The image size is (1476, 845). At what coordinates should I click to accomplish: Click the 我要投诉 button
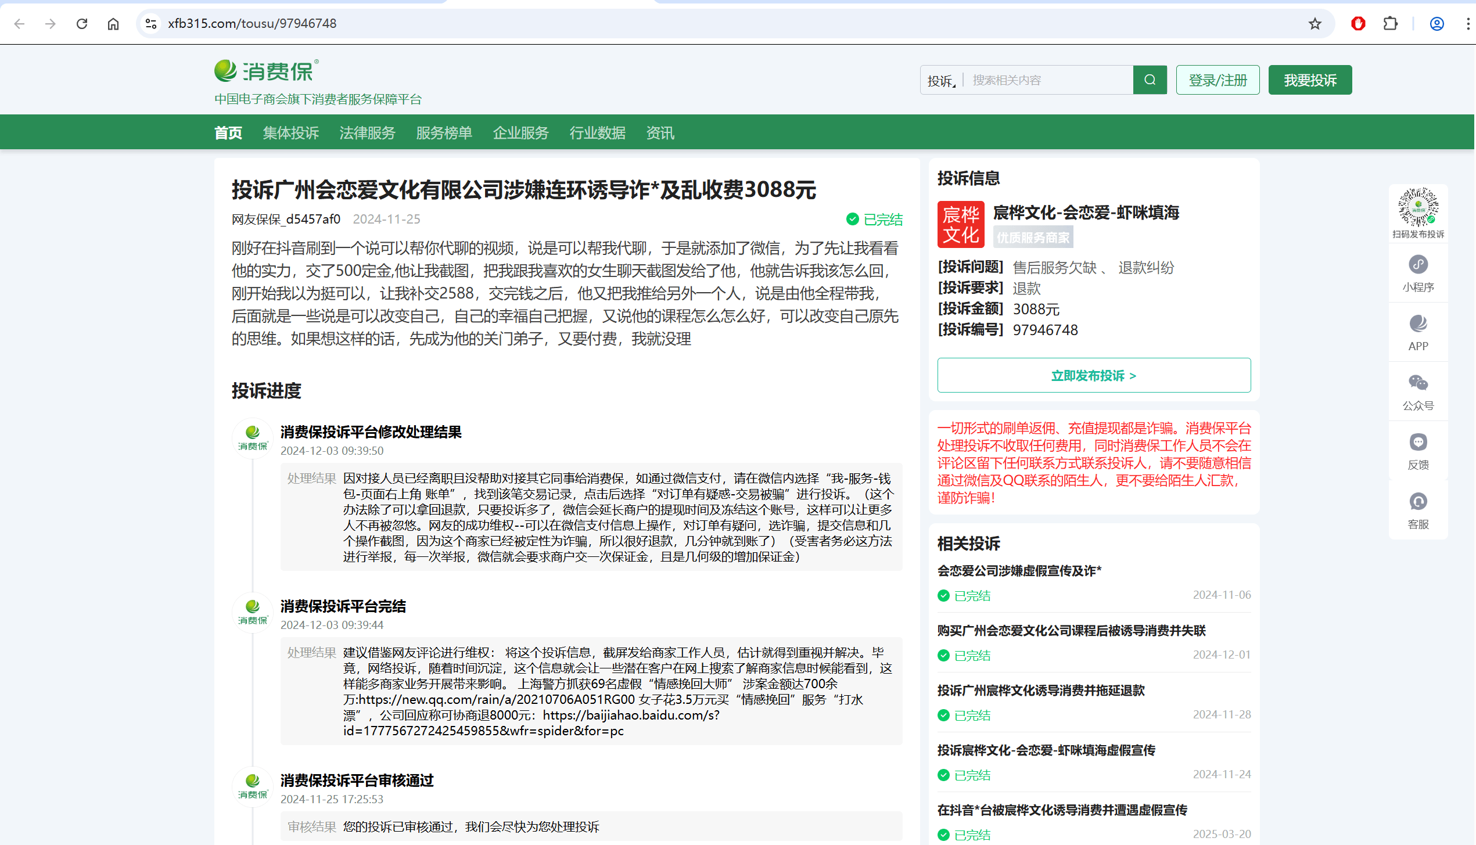coord(1310,80)
